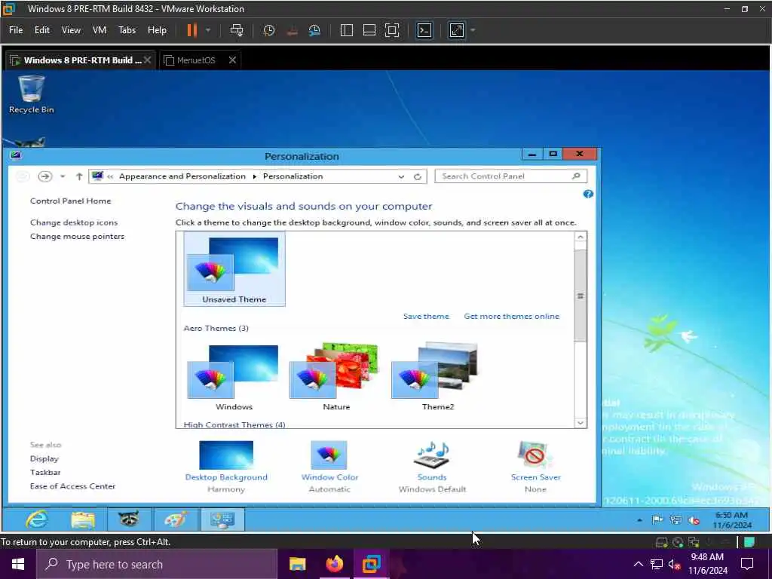Open the VMware console view icon
Image resolution: width=772 pixels, height=579 pixels.
424,30
